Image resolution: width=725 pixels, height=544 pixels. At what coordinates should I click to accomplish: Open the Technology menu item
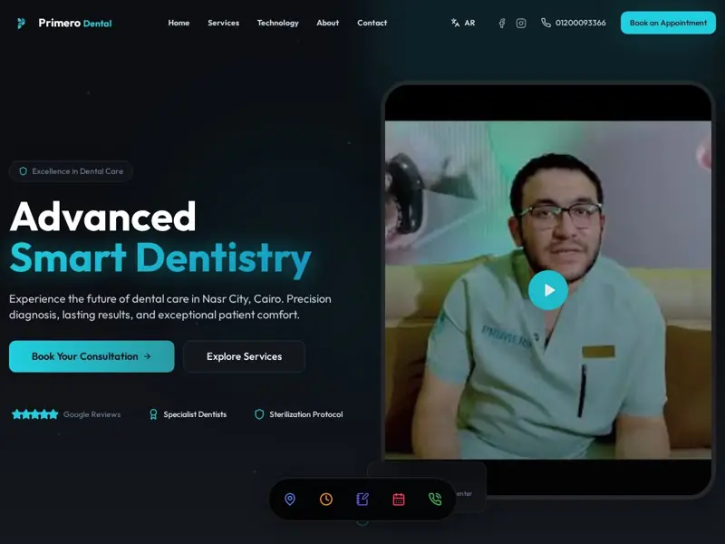278,23
